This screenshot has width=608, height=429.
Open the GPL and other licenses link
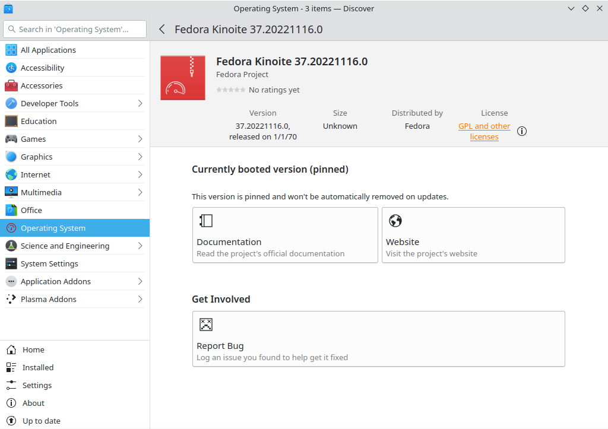tap(484, 131)
